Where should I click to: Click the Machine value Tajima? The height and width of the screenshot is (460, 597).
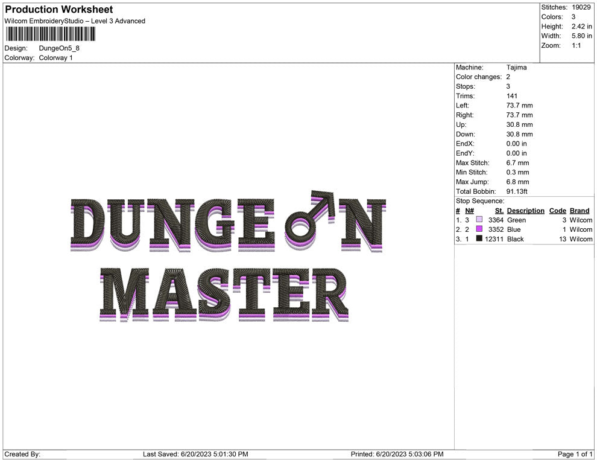[516, 67]
